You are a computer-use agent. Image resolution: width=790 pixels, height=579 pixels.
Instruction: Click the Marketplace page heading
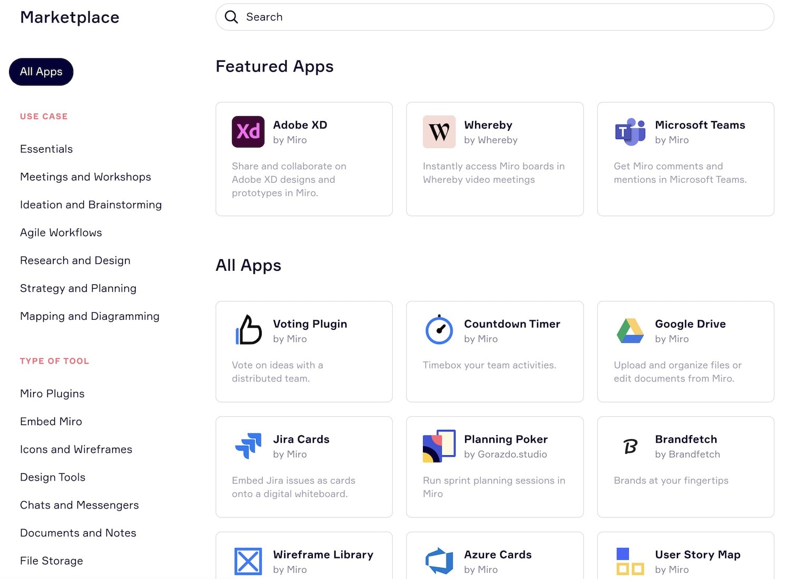(70, 17)
